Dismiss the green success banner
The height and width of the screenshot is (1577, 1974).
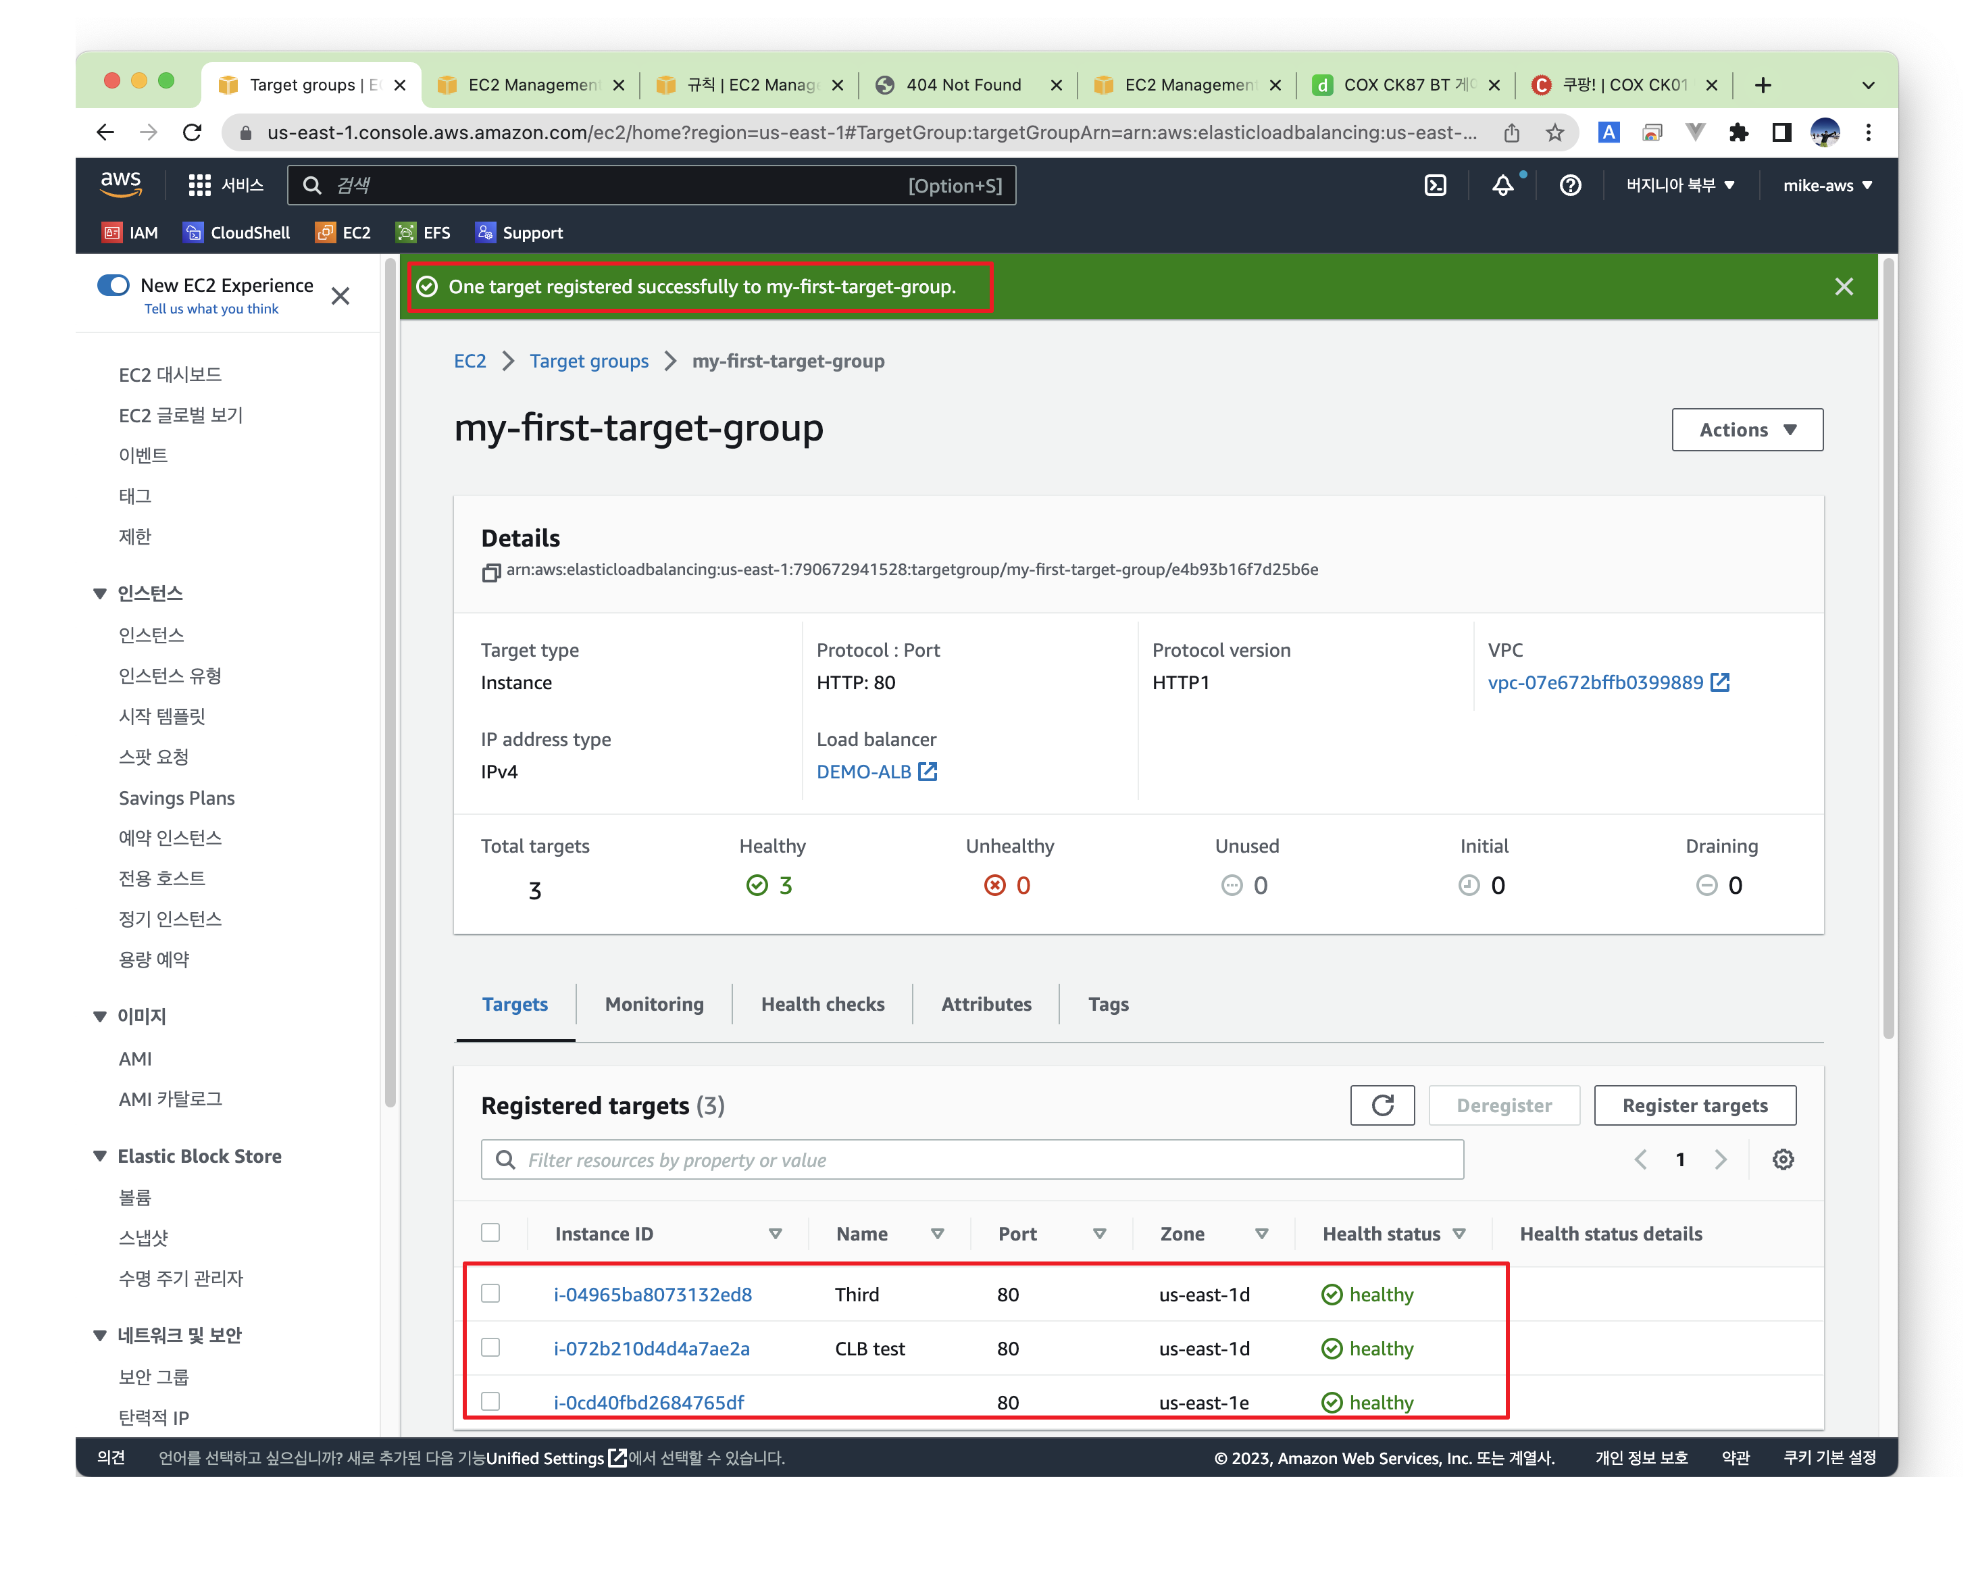coord(1843,286)
